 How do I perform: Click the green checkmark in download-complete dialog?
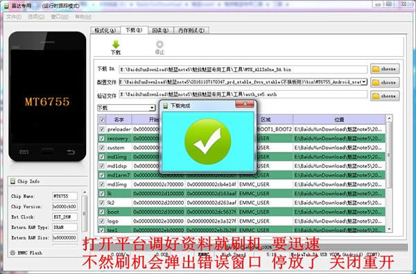208,142
